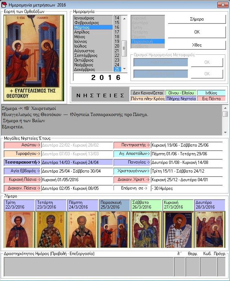This screenshot has height=281, width=230.
Task: Pick day 14 in the day list
Action: (117, 18)
